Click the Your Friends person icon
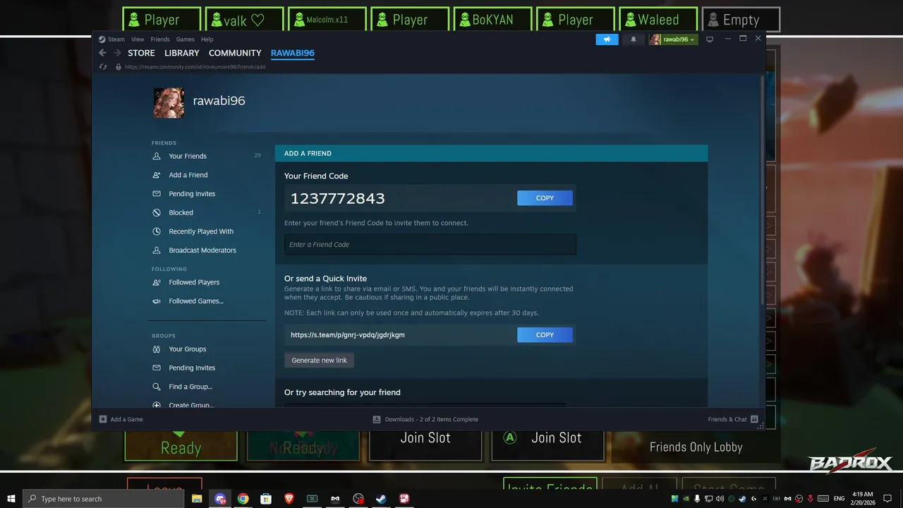Screen dimensions: 903x508 click(157, 156)
